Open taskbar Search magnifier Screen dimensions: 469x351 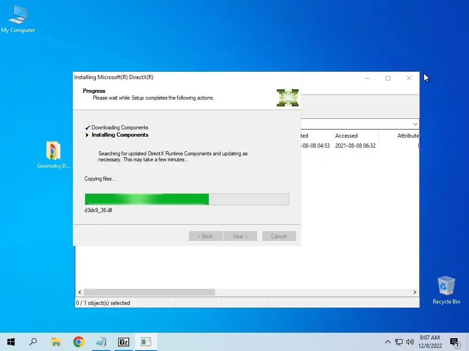pos(33,342)
